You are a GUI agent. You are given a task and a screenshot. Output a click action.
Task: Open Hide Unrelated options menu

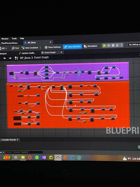pos(40,48)
